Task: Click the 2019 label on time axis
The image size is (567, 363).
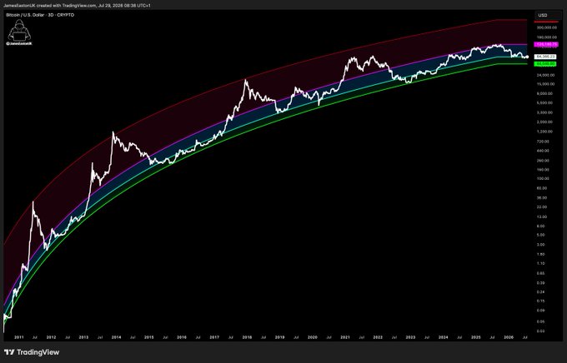Action: tap(279, 337)
